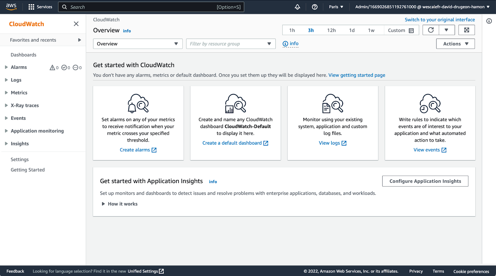Open the notifications bell icon
Image resolution: width=496 pixels, height=276 pixels.
(297, 7)
